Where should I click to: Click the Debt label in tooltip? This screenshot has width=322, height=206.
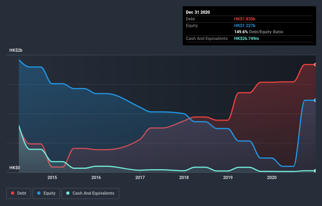click(x=190, y=19)
